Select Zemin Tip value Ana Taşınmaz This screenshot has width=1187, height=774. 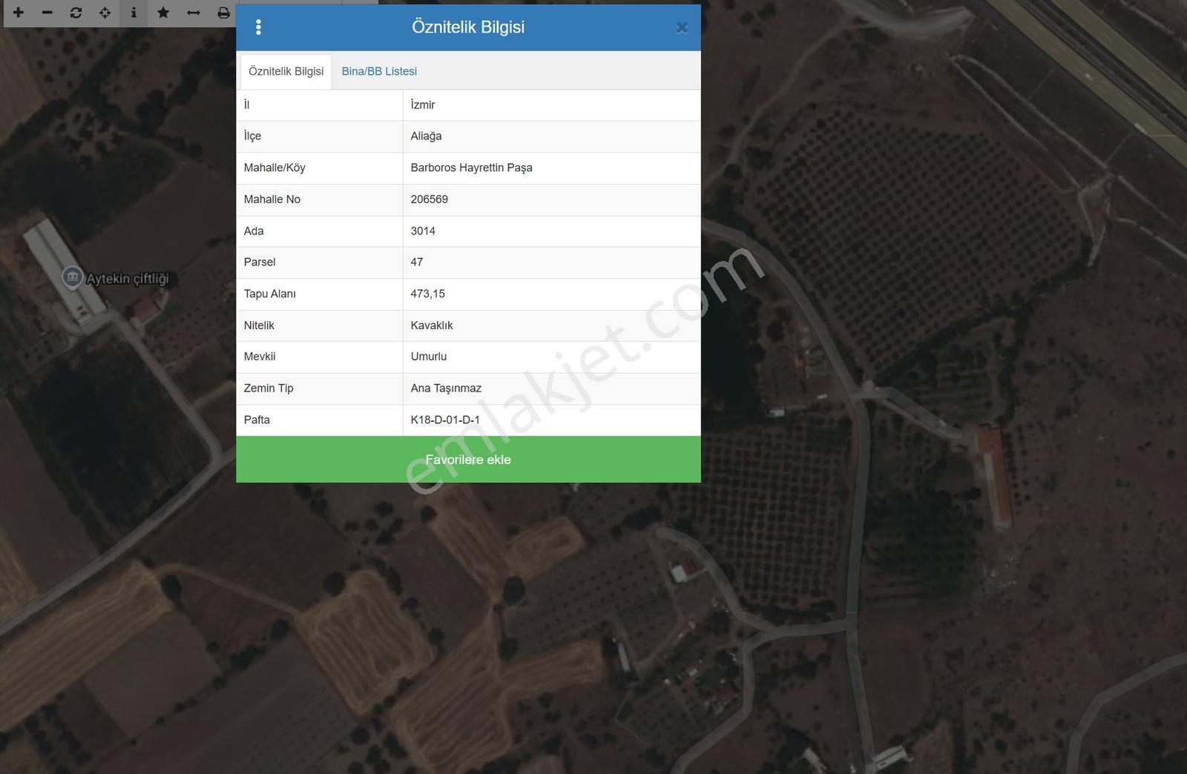(x=446, y=388)
